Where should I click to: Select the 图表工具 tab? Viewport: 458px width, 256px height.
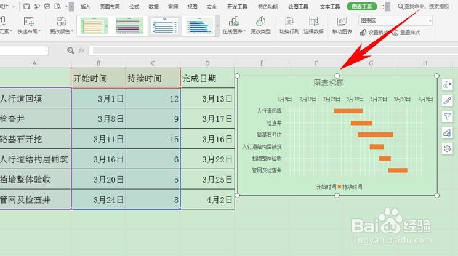361,6
